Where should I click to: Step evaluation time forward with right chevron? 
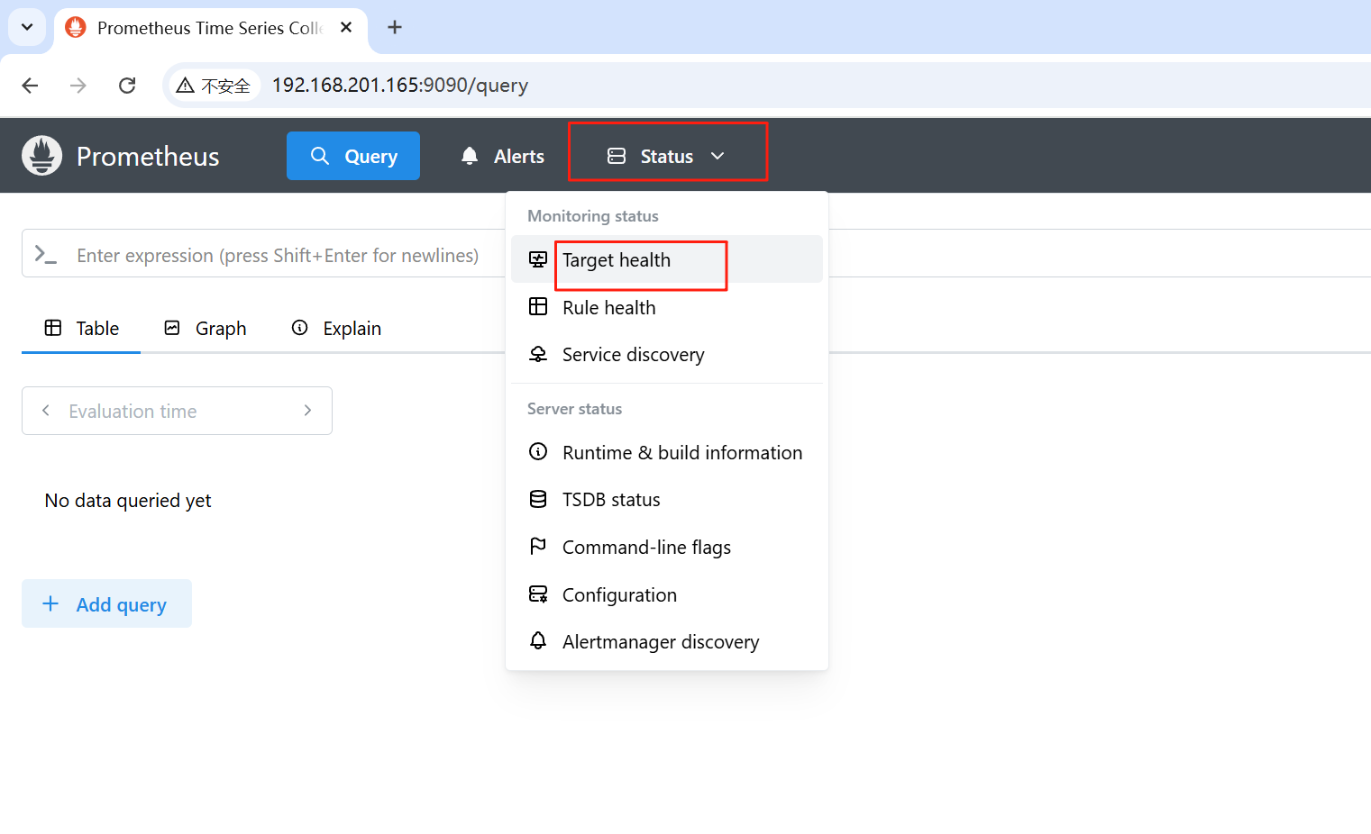tap(308, 411)
